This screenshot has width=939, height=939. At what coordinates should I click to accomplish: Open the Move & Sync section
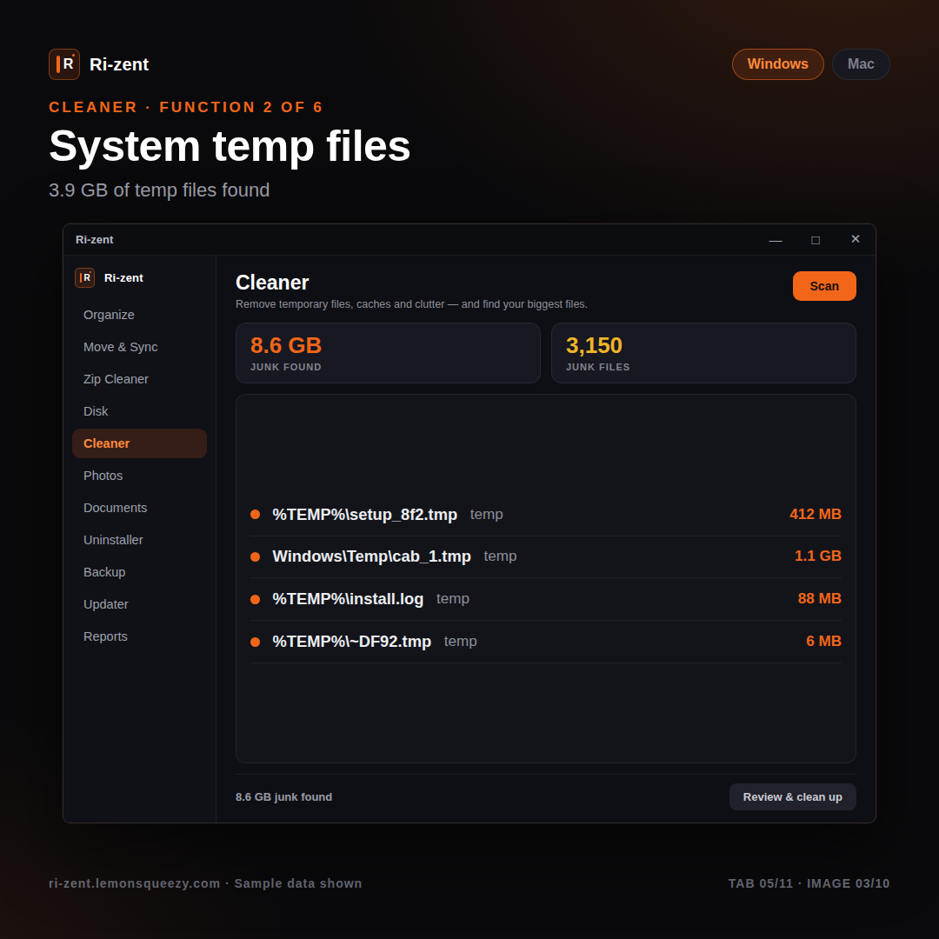click(139, 347)
